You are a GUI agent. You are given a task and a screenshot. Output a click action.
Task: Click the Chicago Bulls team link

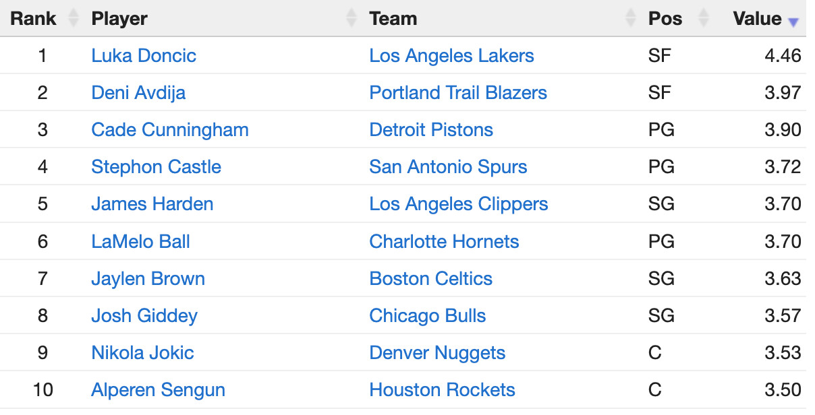tap(427, 315)
